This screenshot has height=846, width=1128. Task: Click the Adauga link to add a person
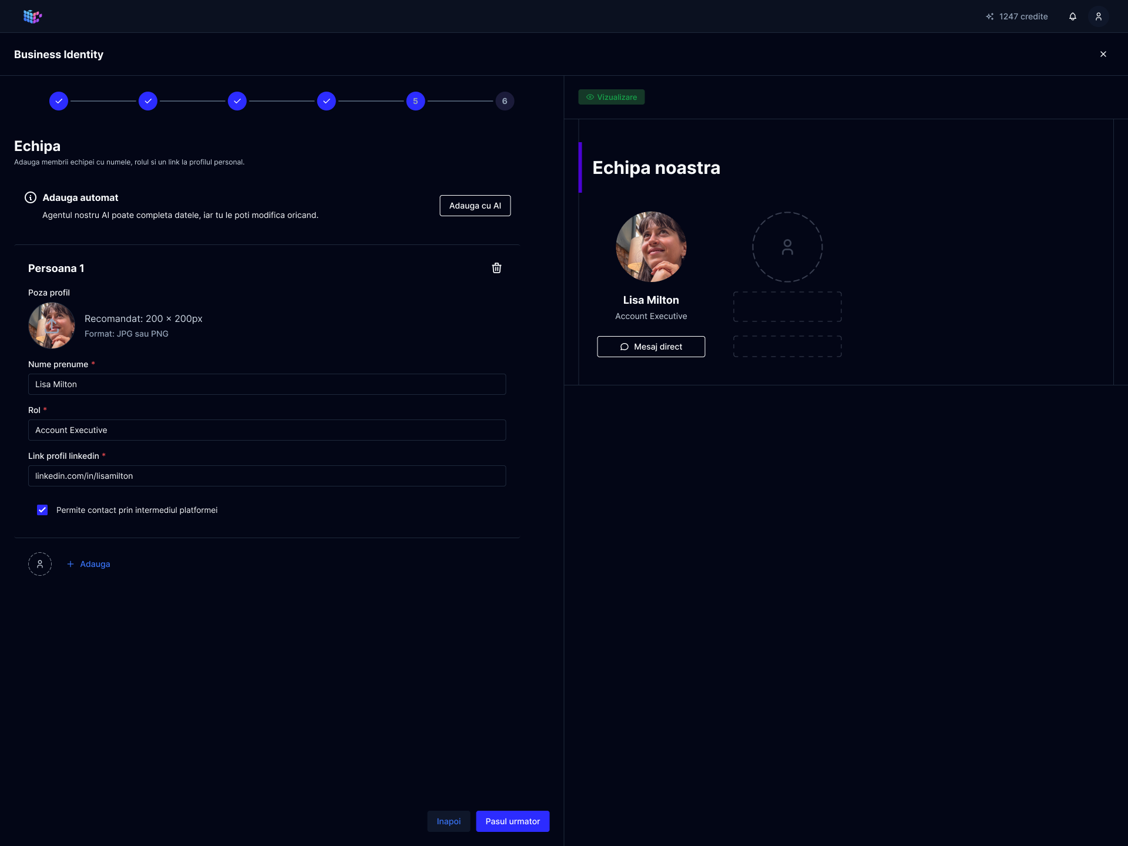89,564
